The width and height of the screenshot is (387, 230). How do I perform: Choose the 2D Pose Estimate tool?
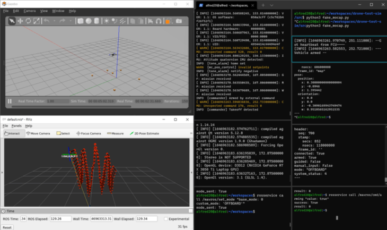[144, 133]
